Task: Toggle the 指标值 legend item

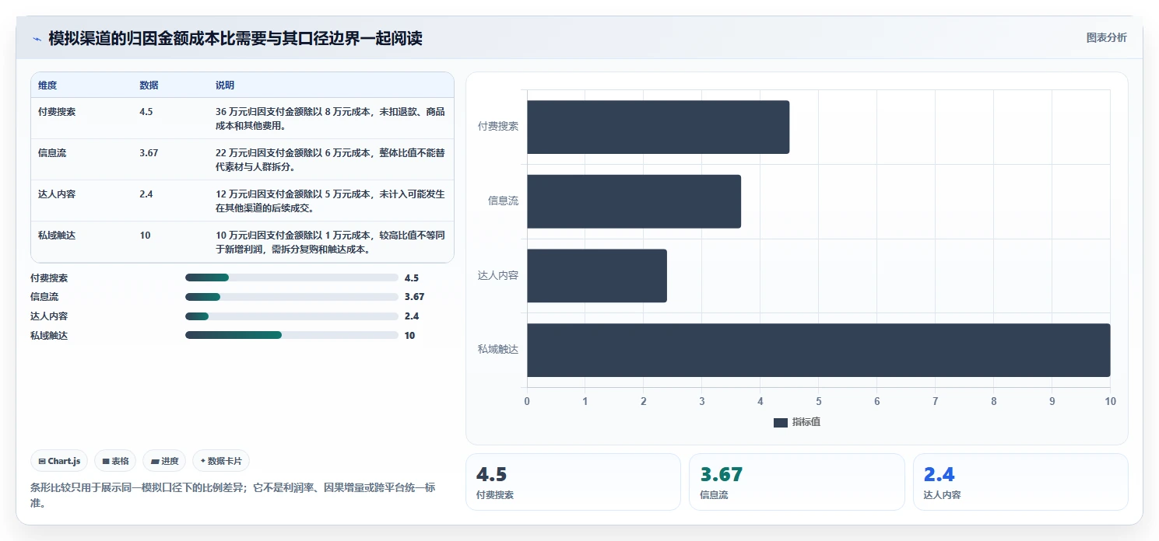Action: point(797,422)
